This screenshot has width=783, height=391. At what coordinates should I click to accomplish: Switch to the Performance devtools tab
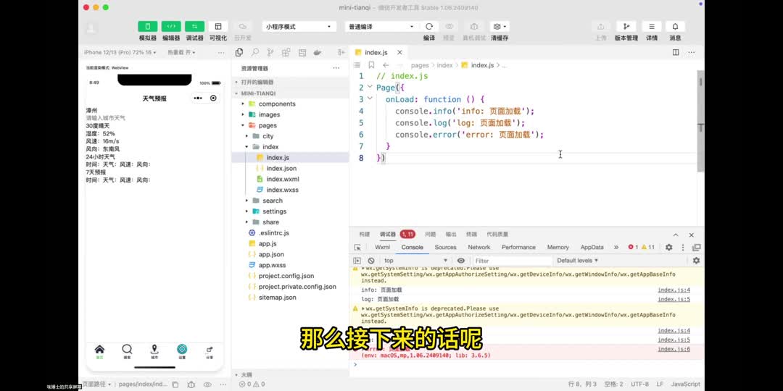click(x=518, y=248)
